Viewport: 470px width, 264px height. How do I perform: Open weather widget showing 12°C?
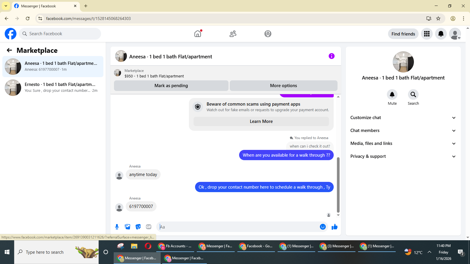click(414, 252)
